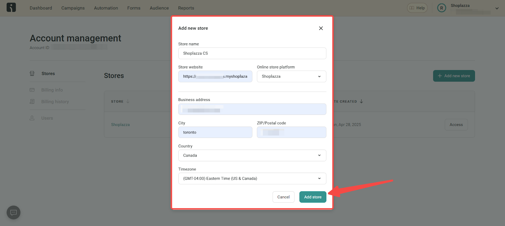Viewport: 505px width, 226px height.
Task: Open the Automation section
Action: pyautogui.click(x=106, y=8)
